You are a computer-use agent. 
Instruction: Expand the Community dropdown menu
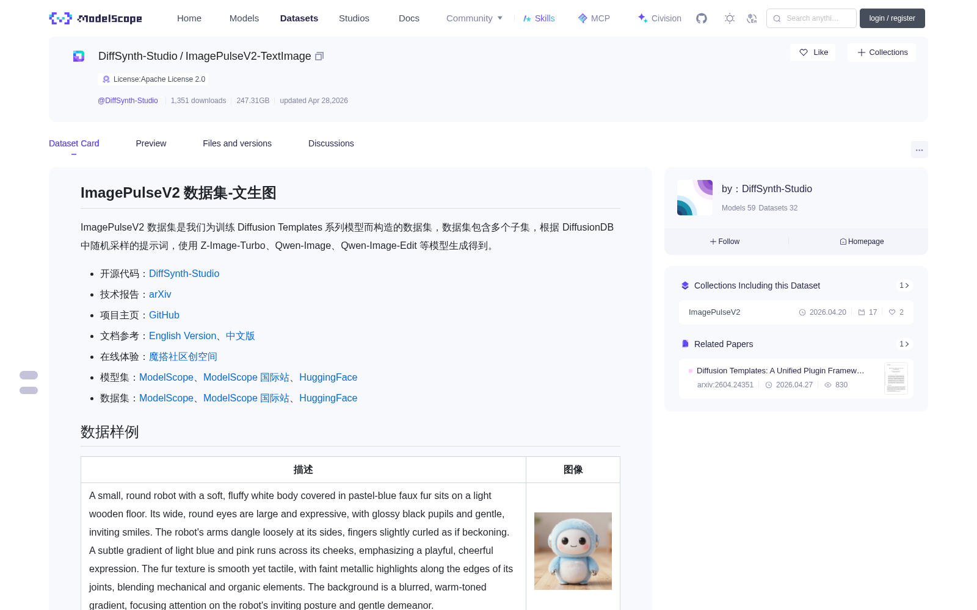[x=474, y=18]
